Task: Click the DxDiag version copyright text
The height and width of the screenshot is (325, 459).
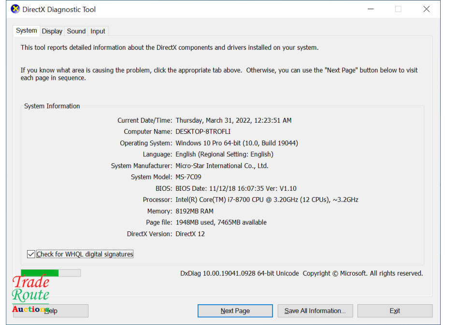Action: tap(301, 273)
